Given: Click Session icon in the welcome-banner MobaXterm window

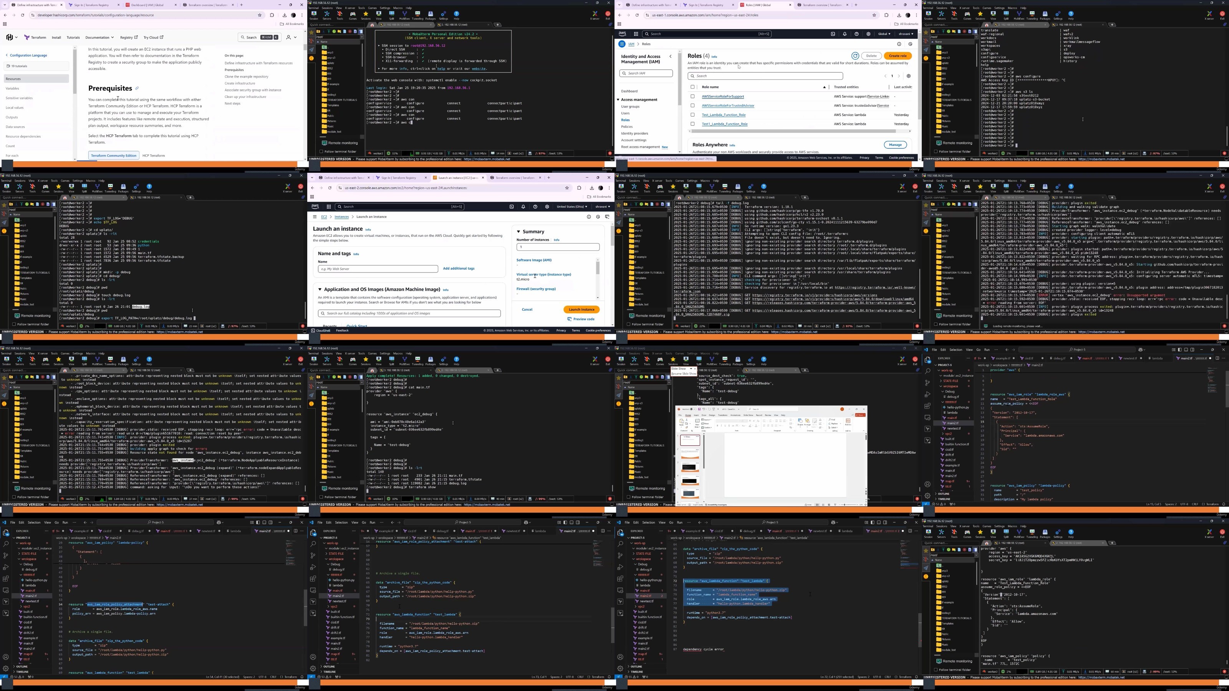Looking at the screenshot, I should tap(313, 15).
